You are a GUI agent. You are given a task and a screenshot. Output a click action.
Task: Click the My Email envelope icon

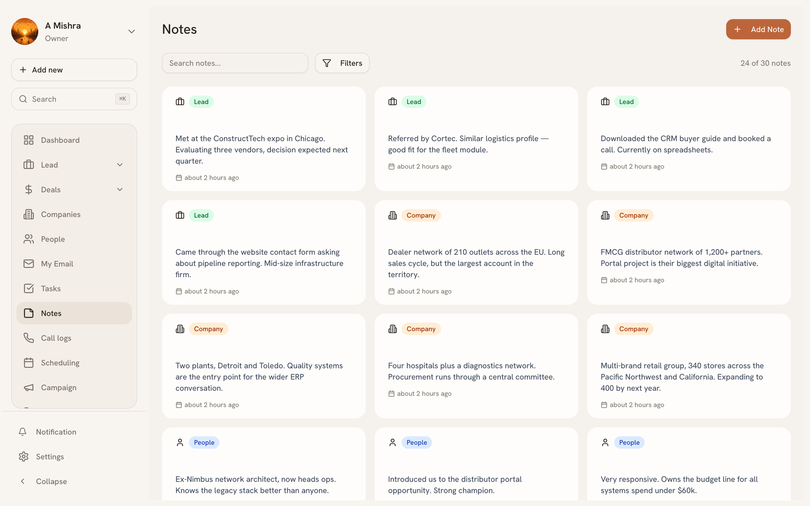click(29, 264)
